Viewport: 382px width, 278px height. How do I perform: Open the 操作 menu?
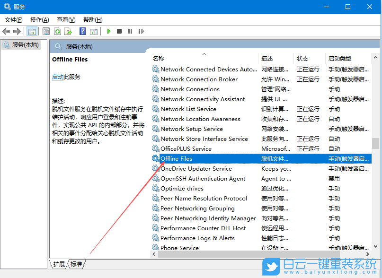coord(39,20)
